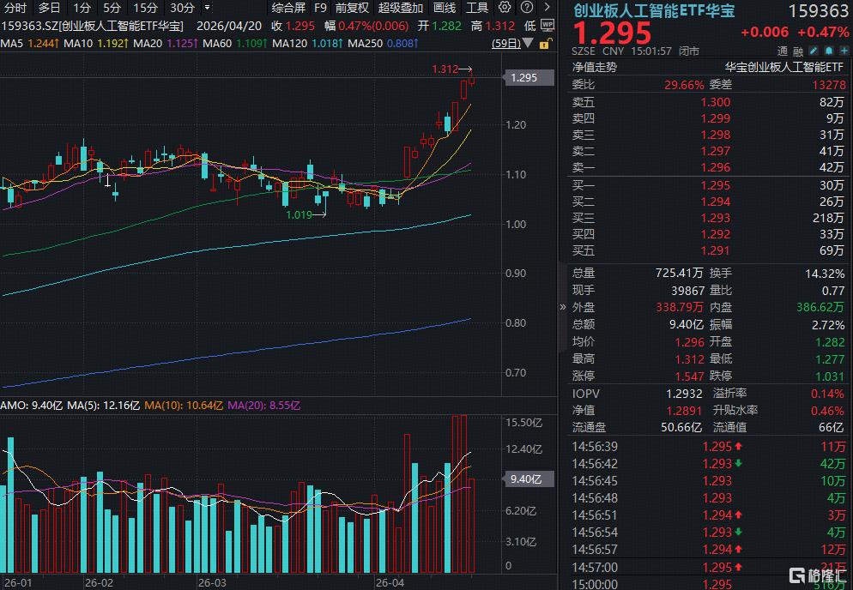Viewport: 853px width, 590px height.
Task: Click the 159363.SZ security name label
Action: pyautogui.click(x=92, y=26)
